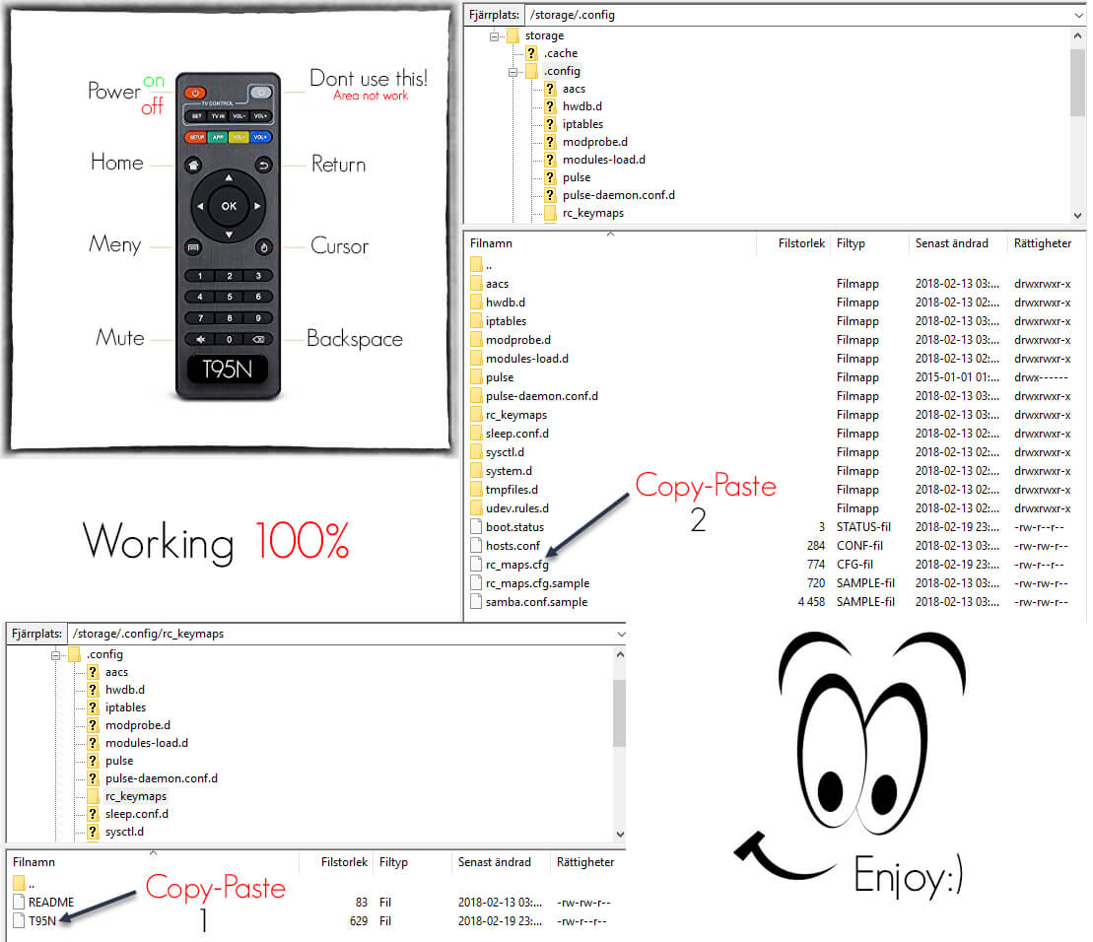Collapse the .config node in upper tree
The width and height of the screenshot is (1093, 942).
(x=513, y=72)
